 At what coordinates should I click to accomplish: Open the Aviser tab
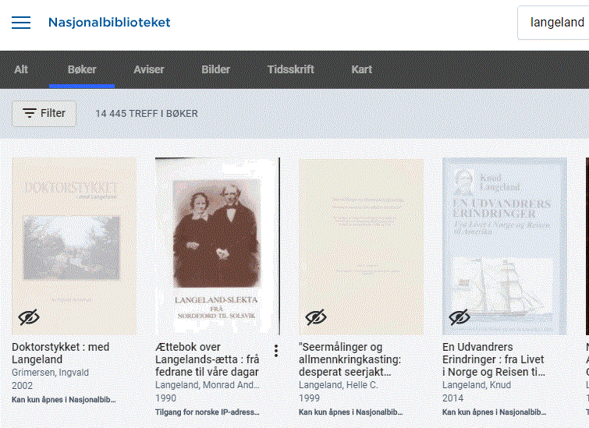(149, 69)
